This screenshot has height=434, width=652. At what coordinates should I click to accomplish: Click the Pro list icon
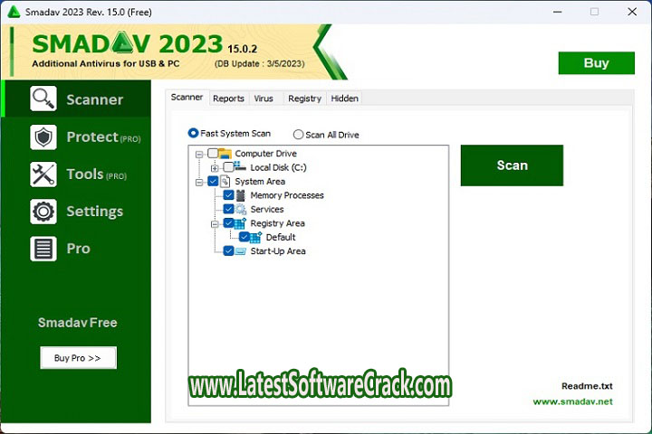(x=43, y=249)
